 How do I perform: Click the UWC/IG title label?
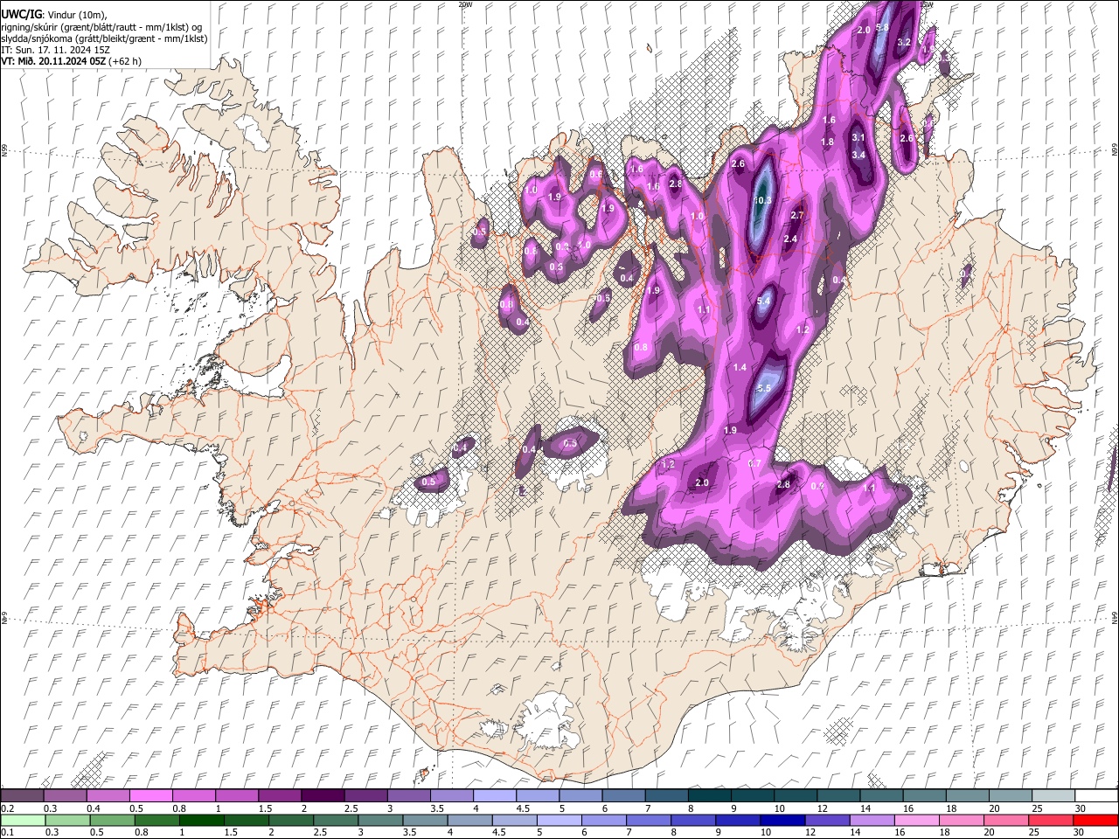20,14
